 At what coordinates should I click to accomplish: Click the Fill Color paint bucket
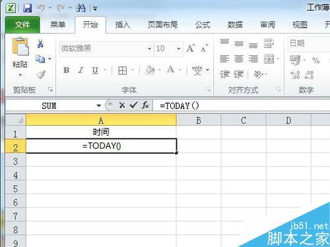point(150,70)
